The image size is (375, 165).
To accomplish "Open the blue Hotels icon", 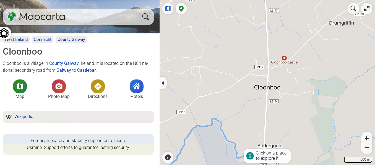I will [137, 86].
